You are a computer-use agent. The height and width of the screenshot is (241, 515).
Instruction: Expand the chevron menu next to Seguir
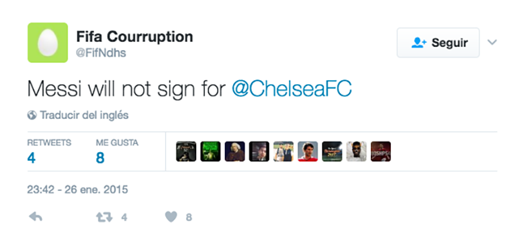492,42
